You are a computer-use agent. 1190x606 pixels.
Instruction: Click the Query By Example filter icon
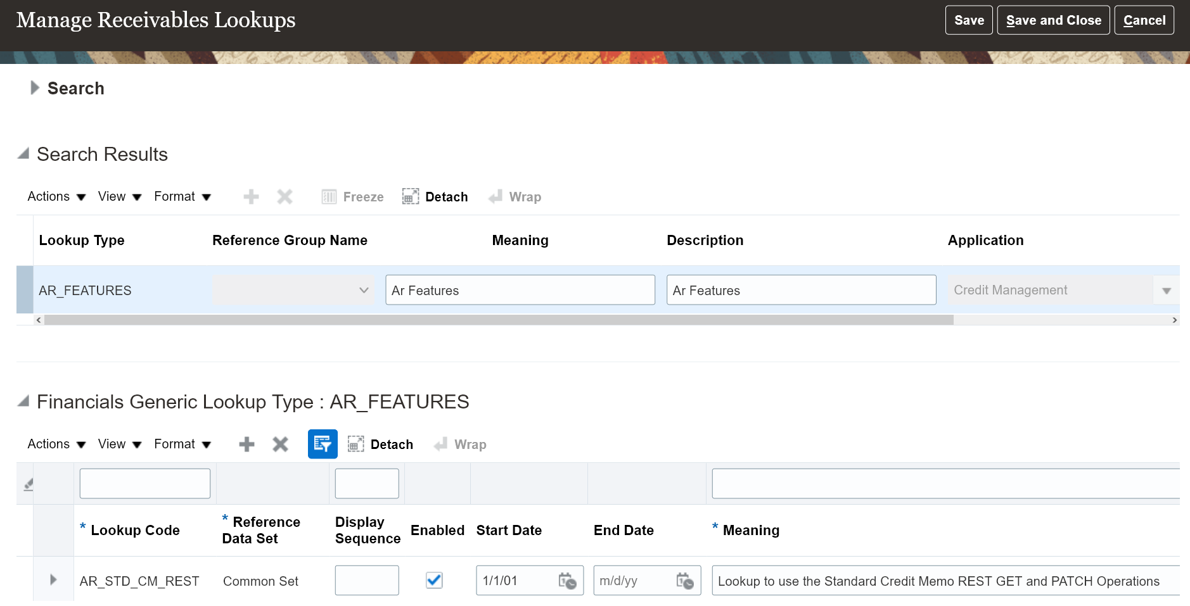323,444
